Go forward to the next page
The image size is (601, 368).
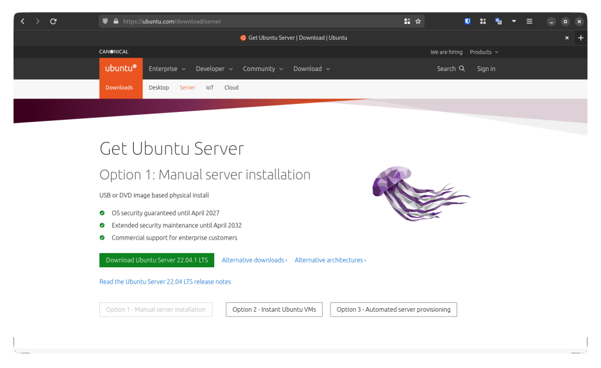(x=38, y=22)
